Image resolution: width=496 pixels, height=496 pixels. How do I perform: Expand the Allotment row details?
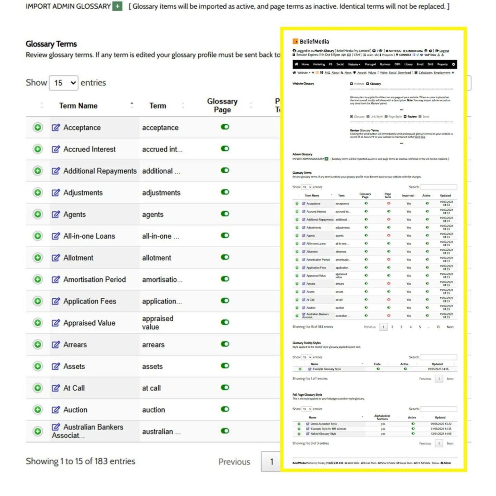tap(38, 258)
